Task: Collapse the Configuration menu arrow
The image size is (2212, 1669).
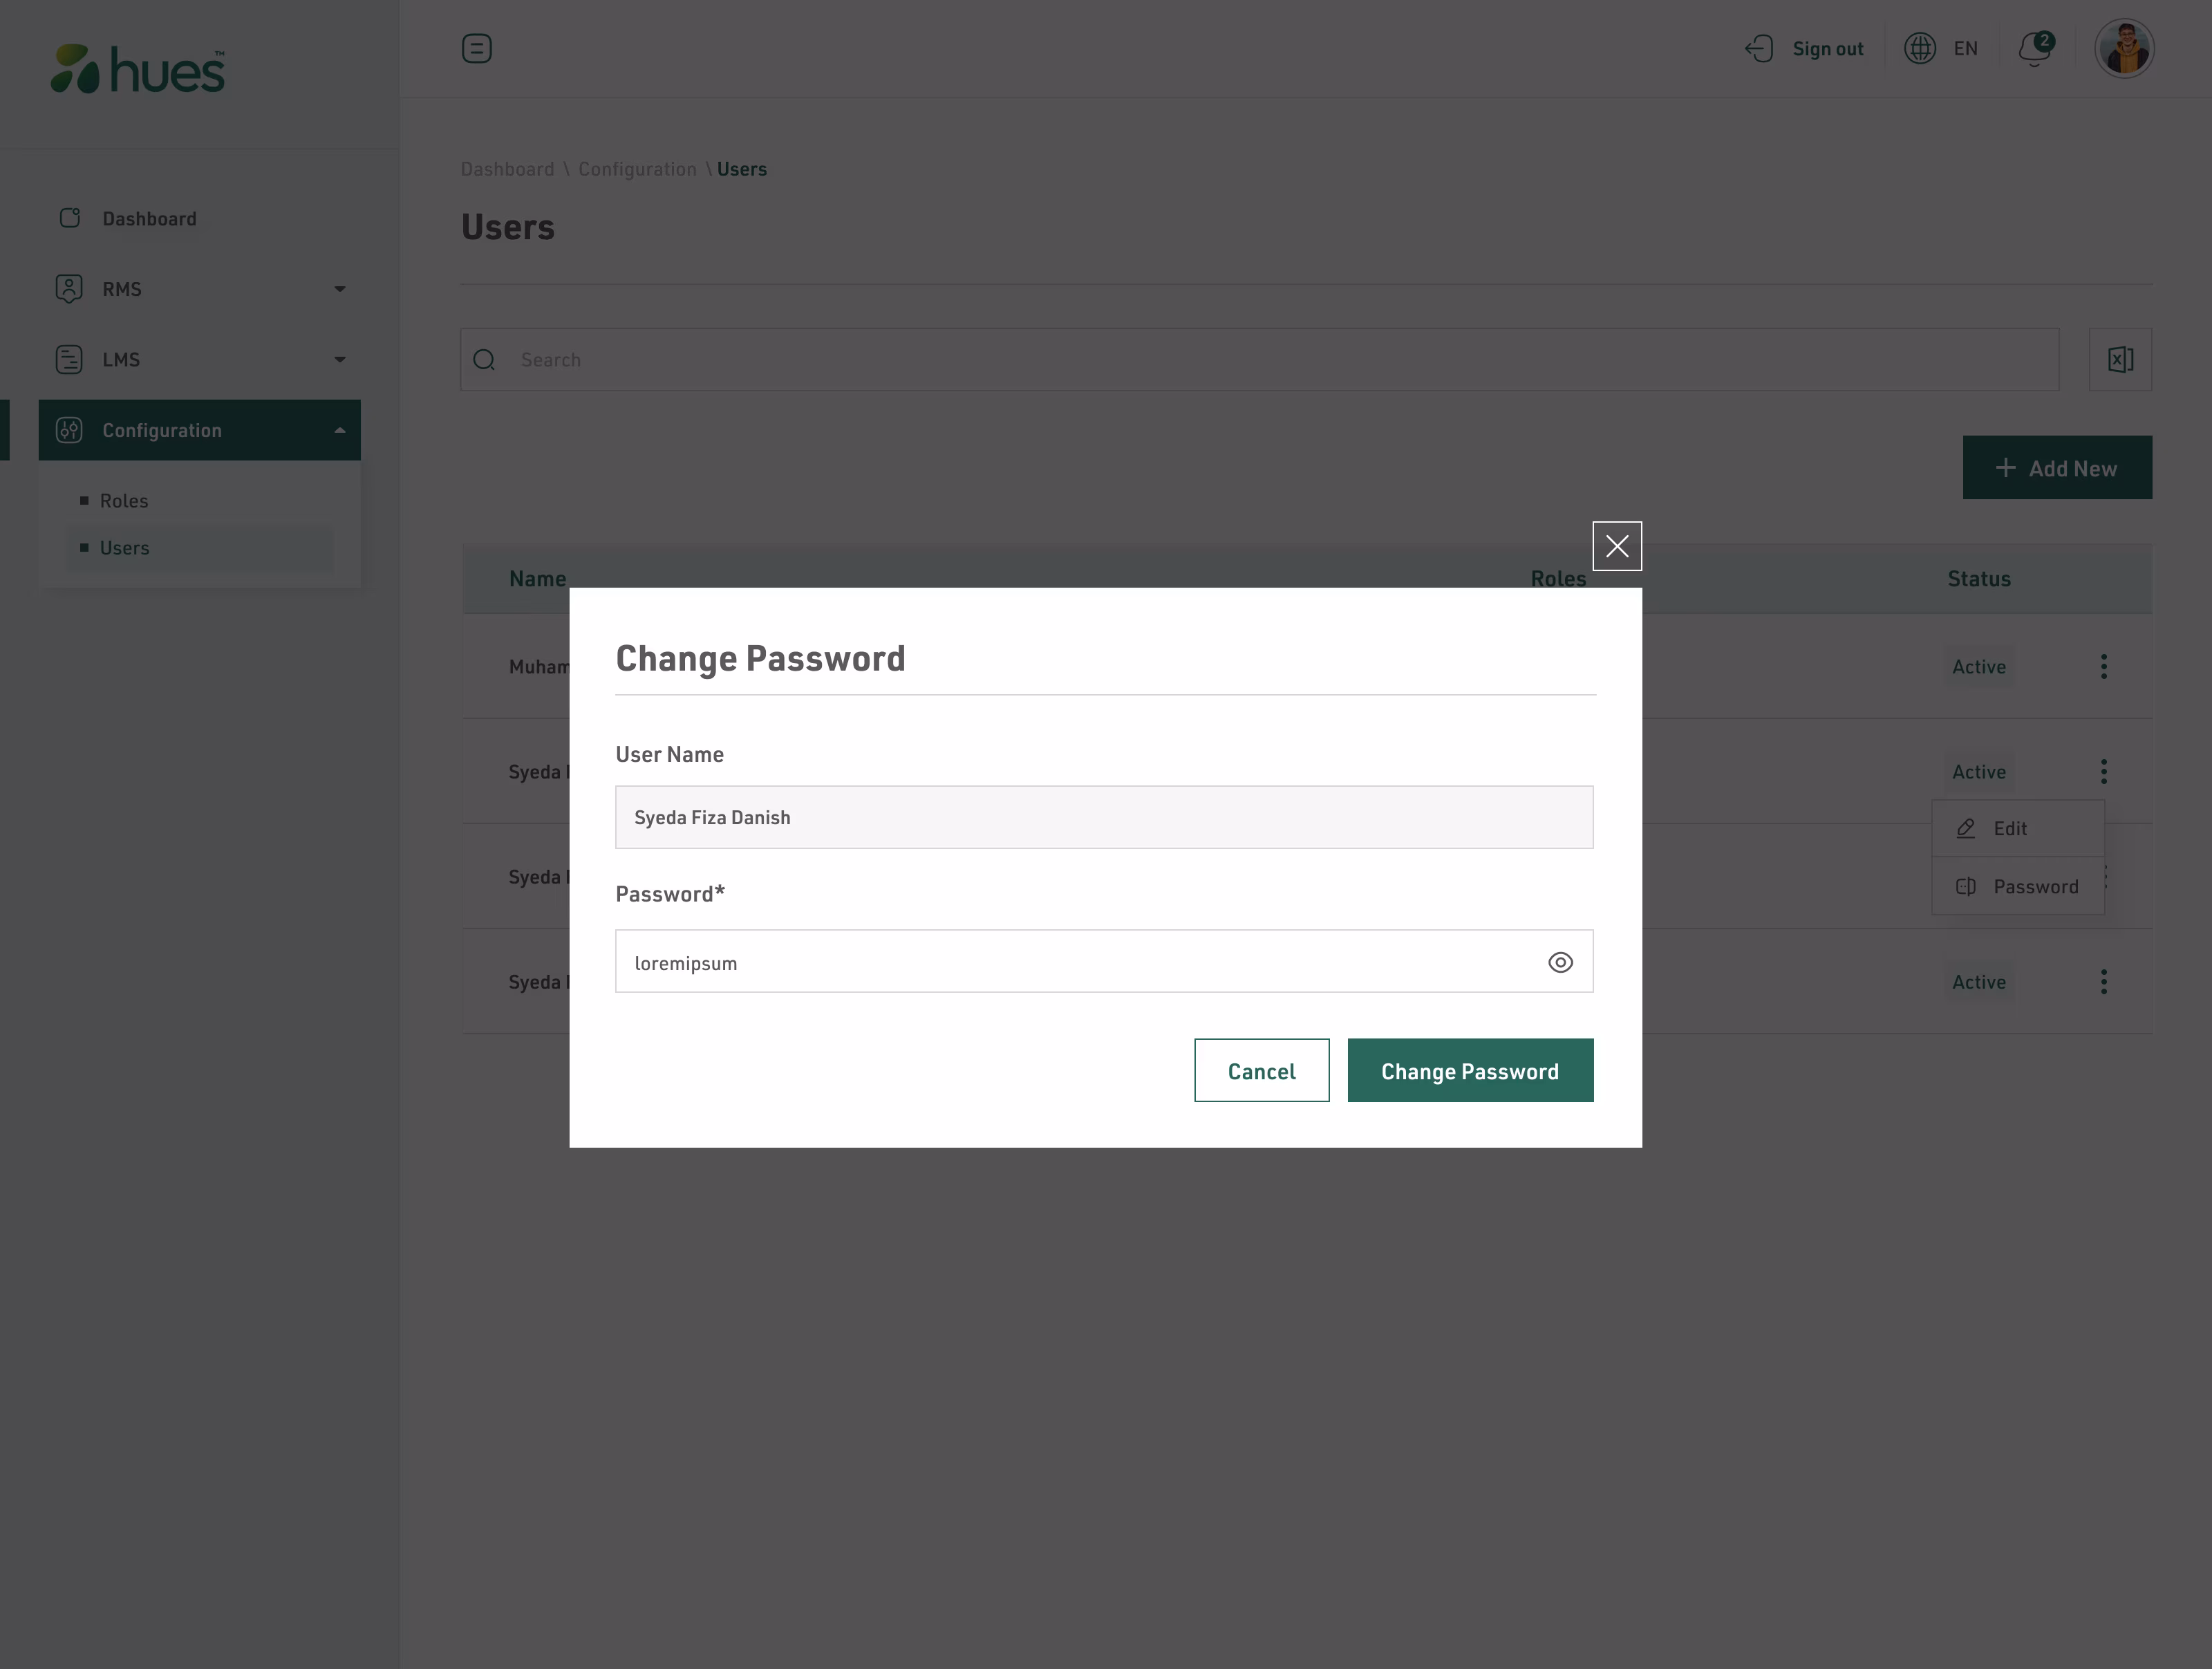Action: tap(340, 430)
